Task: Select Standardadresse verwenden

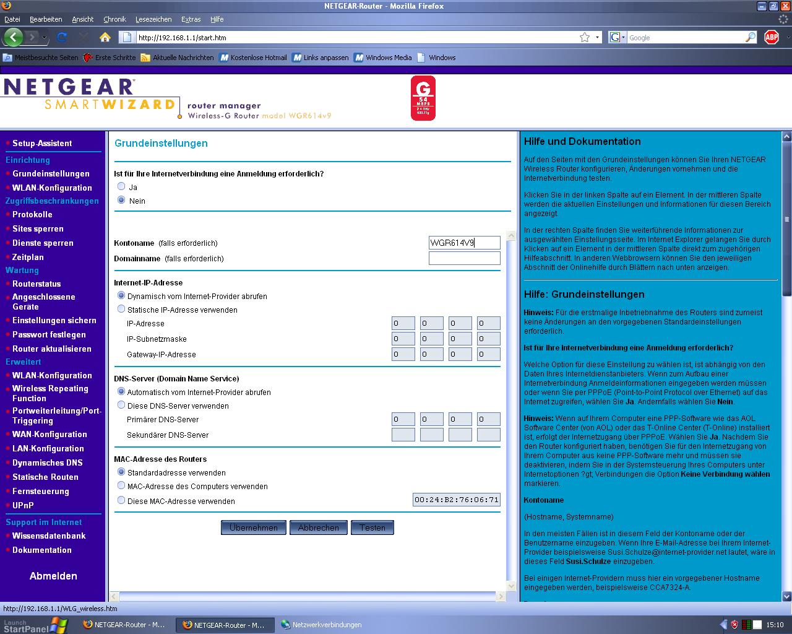Action: [x=121, y=472]
